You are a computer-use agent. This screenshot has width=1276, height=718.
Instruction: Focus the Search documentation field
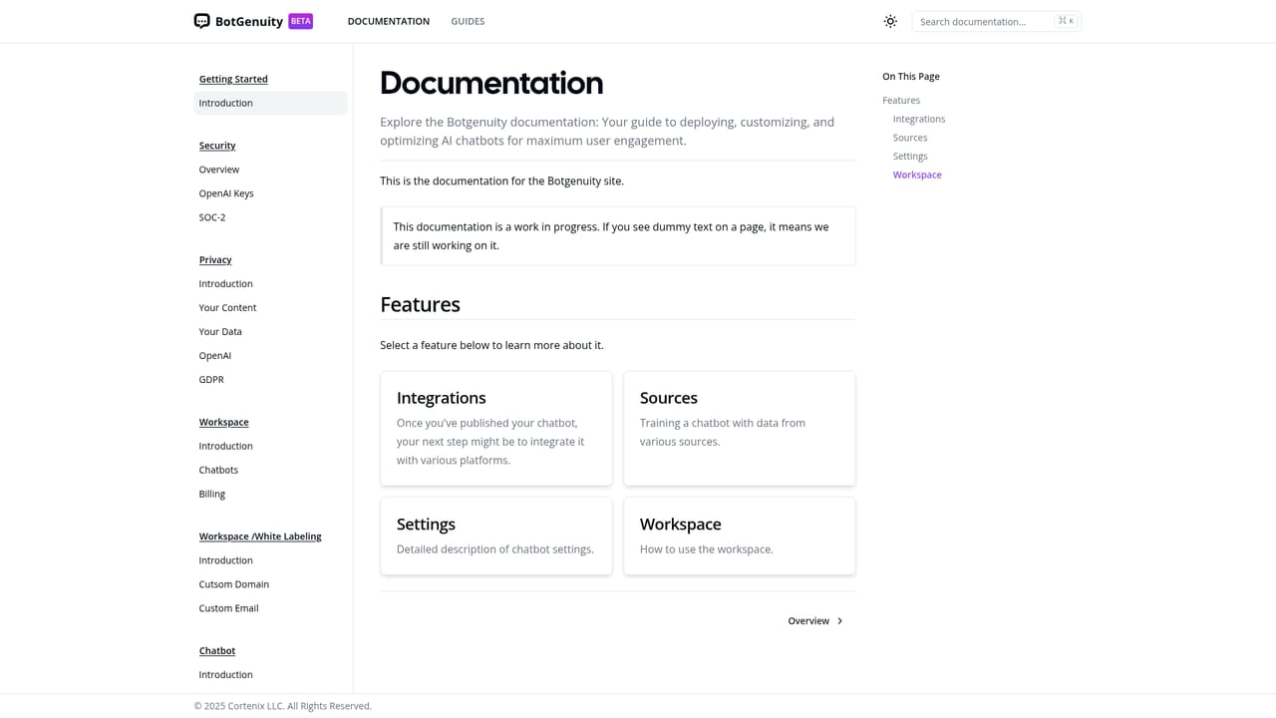pos(996,21)
